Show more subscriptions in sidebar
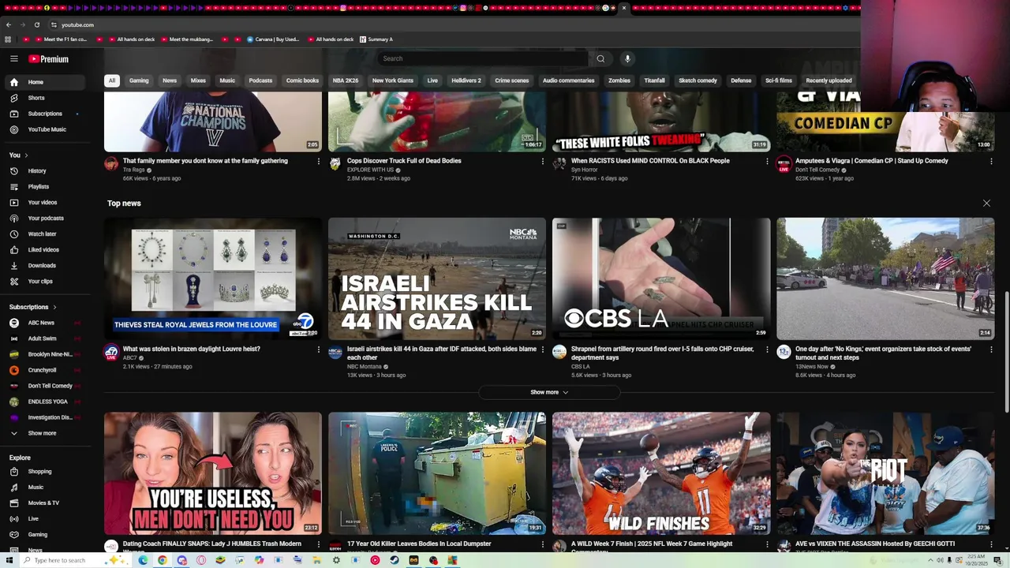The width and height of the screenshot is (1010, 568). (43, 433)
